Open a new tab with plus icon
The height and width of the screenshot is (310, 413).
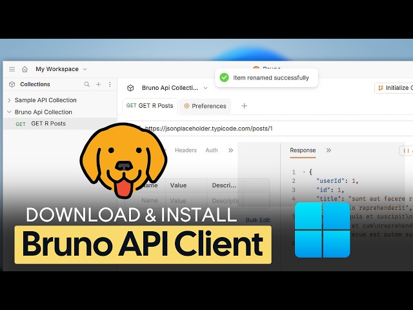click(x=245, y=106)
